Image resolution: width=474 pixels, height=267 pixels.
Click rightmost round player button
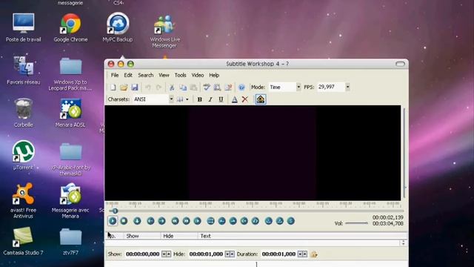coord(290,221)
